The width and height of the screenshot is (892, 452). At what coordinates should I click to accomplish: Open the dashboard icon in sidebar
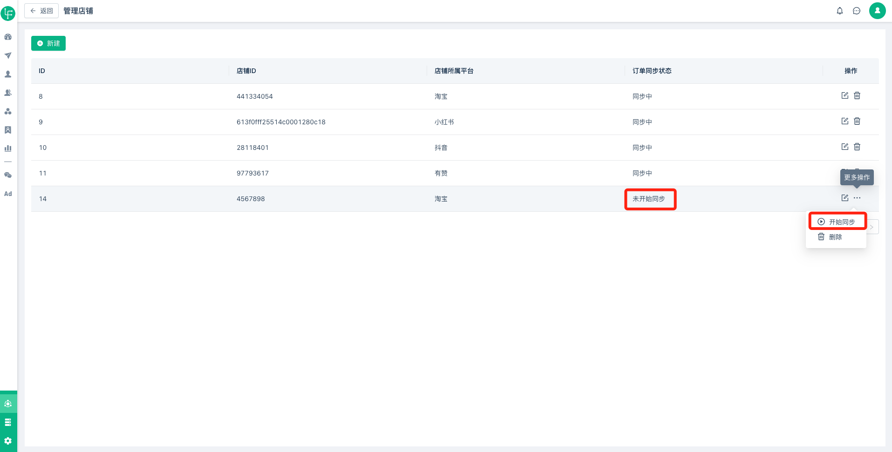click(x=8, y=37)
